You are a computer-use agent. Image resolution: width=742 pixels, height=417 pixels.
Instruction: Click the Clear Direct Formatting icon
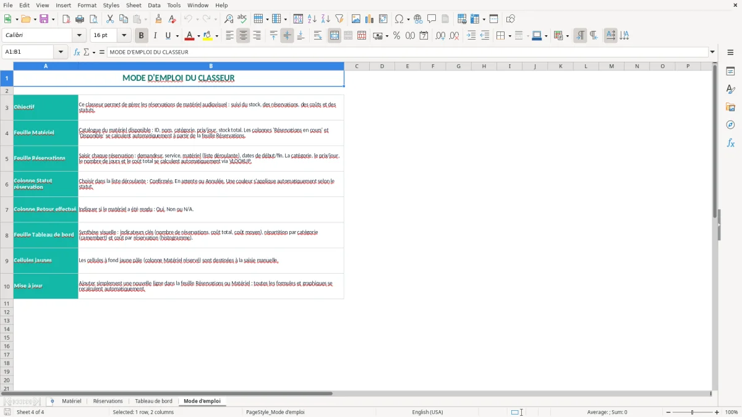pos(173,19)
